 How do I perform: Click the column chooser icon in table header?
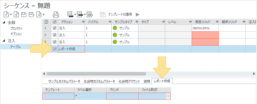pos(47,22)
